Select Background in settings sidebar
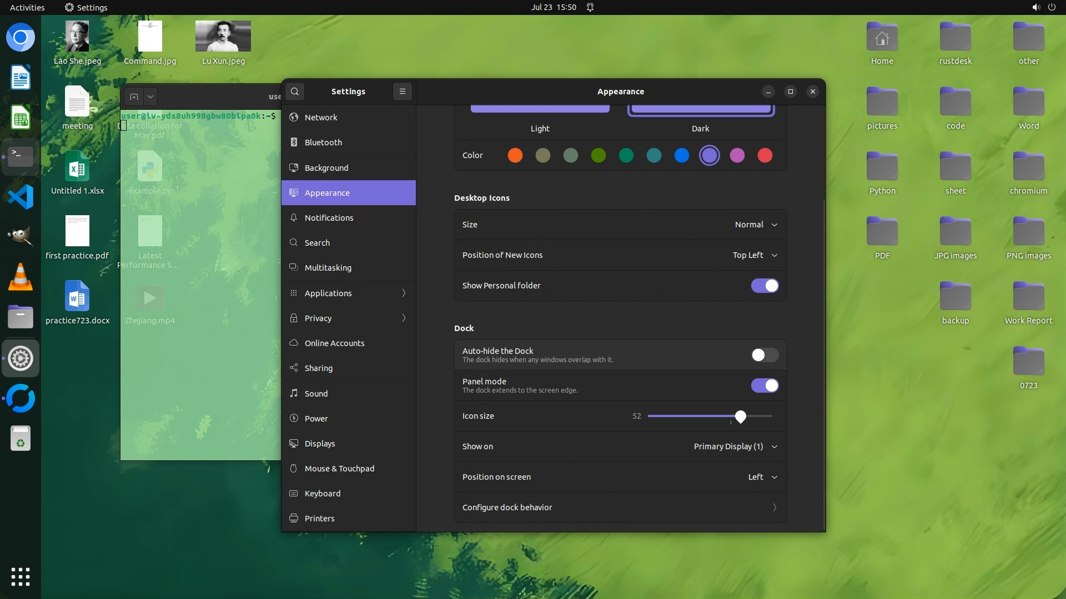The image size is (1066, 599). 326,167
